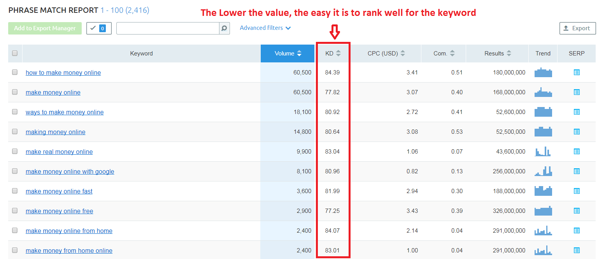Expand the Advanced filters dropdown
Image resolution: width=598 pixels, height=259 pixels.
click(265, 28)
